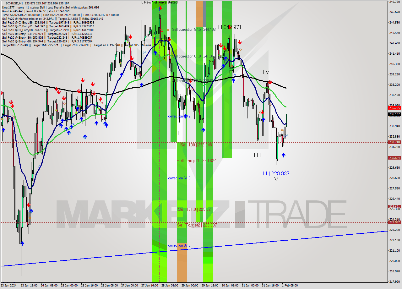Click 'Sell correction 61.8 | 241.347' label
Image resolution: width=402 pixels, height=289 pixels.
[x=194, y=56]
